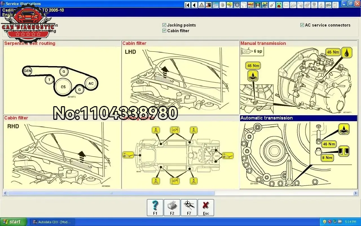The image size is (361, 226).
Task: Click the RHD label in Cabin filter panel
Action: pyautogui.click(x=13, y=126)
